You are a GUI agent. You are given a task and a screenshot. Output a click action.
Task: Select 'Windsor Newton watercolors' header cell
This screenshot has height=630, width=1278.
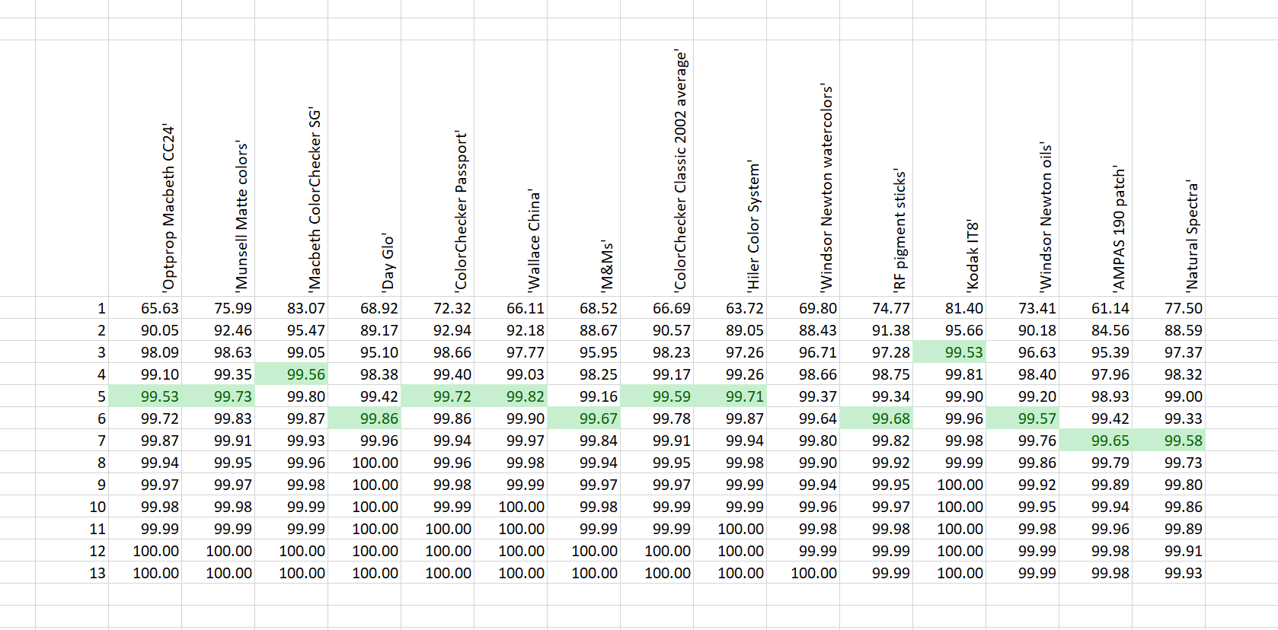pyautogui.click(x=803, y=168)
